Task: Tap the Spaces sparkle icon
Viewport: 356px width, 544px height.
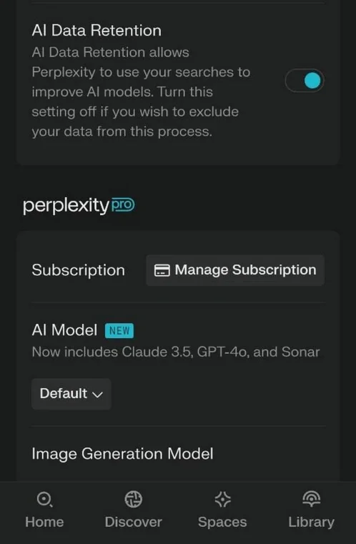Action: [x=222, y=500]
